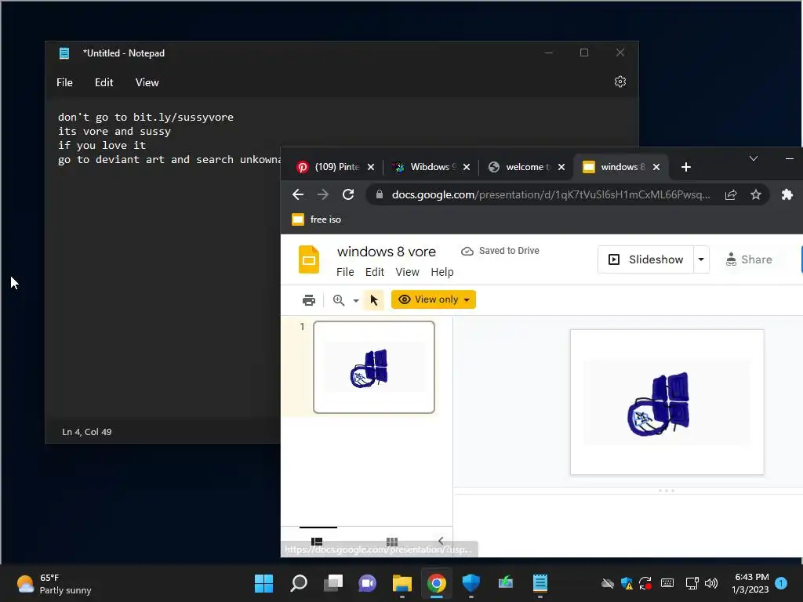Open the Slides Help menu
Image resolution: width=803 pixels, height=602 pixels.
point(442,272)
